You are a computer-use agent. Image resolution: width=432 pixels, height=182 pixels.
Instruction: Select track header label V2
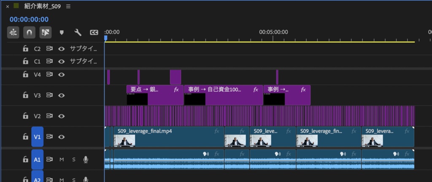(37, 116)
